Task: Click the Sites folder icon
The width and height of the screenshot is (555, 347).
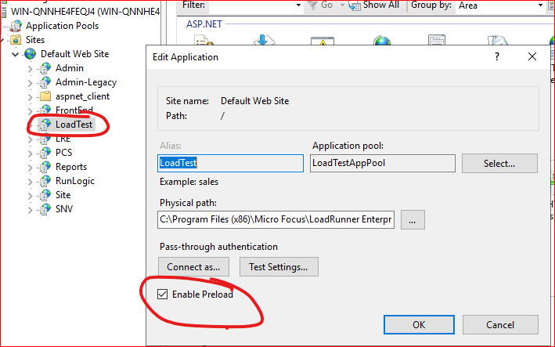Action: [x=16, y=40]
